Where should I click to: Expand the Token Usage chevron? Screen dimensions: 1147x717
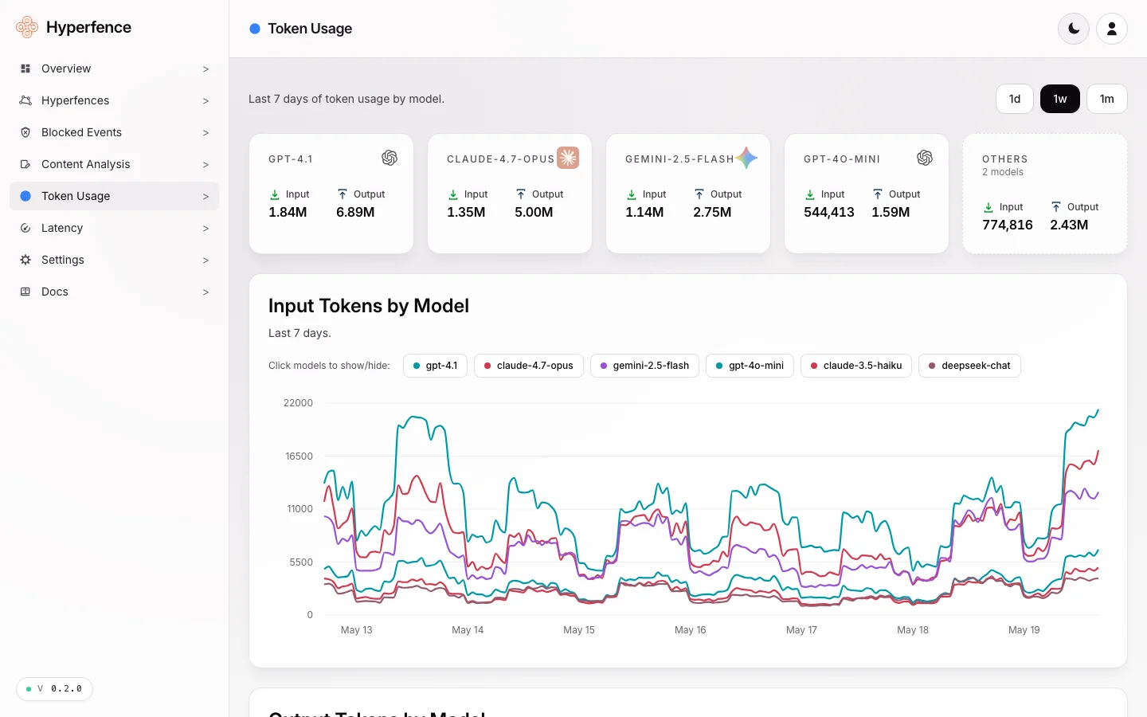(206, 197)
